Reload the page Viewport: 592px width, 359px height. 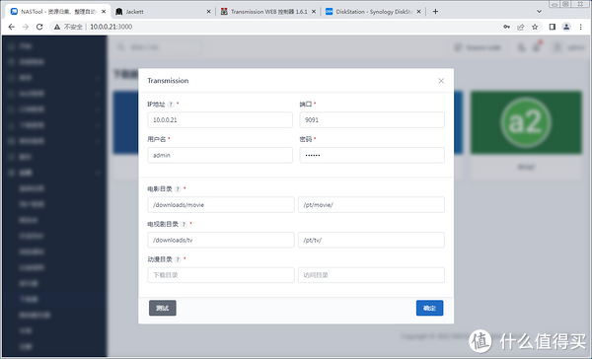coord(39,27)
